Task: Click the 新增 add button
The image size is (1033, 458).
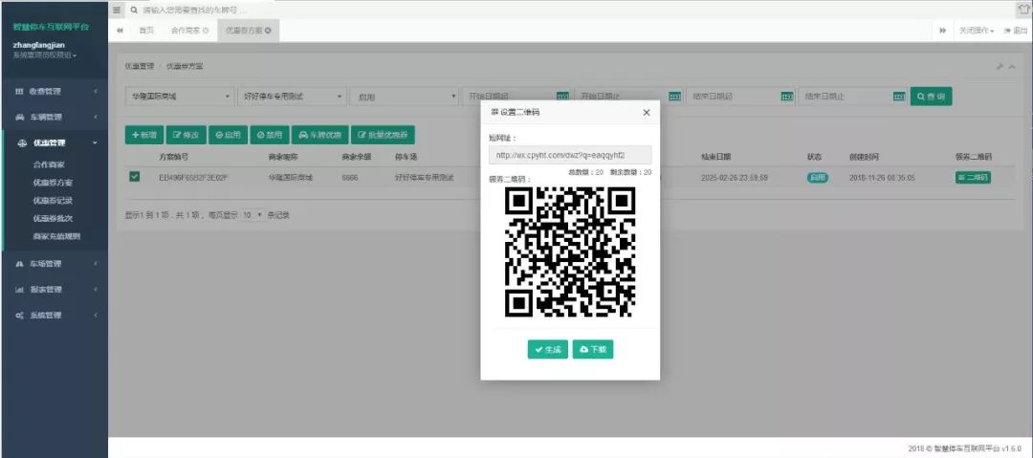Action: click(144, 135)
